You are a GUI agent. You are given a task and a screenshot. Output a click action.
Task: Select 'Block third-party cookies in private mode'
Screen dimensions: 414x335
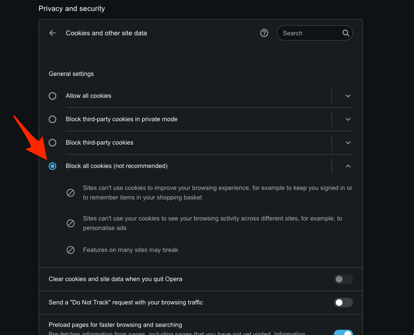[x=52, y=119]
